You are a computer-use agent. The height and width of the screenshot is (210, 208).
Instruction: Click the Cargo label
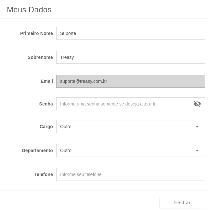point(46,127)
